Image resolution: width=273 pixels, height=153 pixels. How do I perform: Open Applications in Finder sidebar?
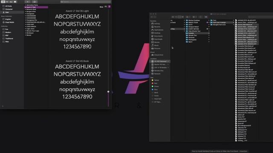157,30
